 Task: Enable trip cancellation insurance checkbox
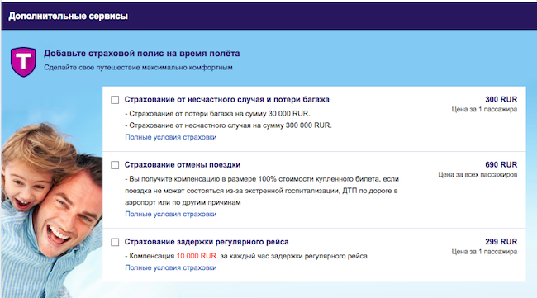(x=115, y=165)
